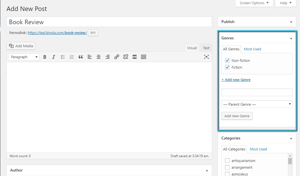Viewport: 300px width, 176px height.
Task: Insert a numbered list
Action: 72,57
